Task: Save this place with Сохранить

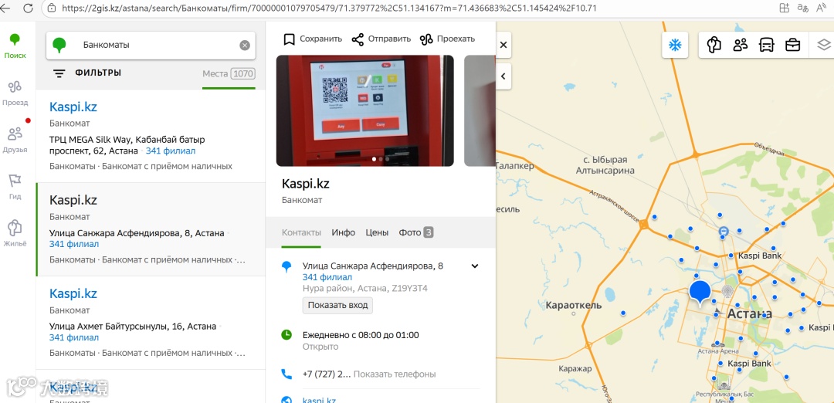Action: click(x=312, y=39)
